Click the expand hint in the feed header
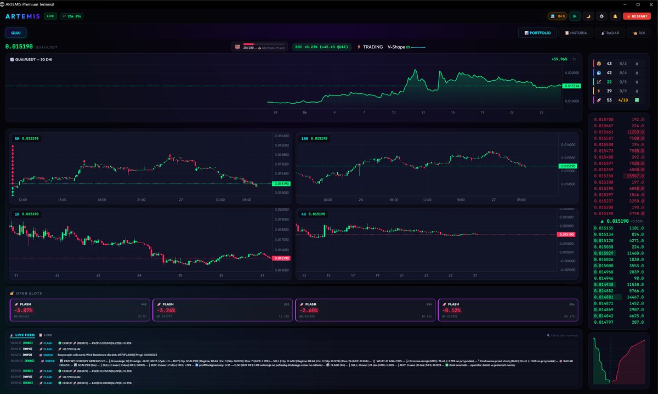 click(562, 335)
